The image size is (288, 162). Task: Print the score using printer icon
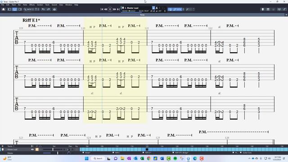click(54, 9)
